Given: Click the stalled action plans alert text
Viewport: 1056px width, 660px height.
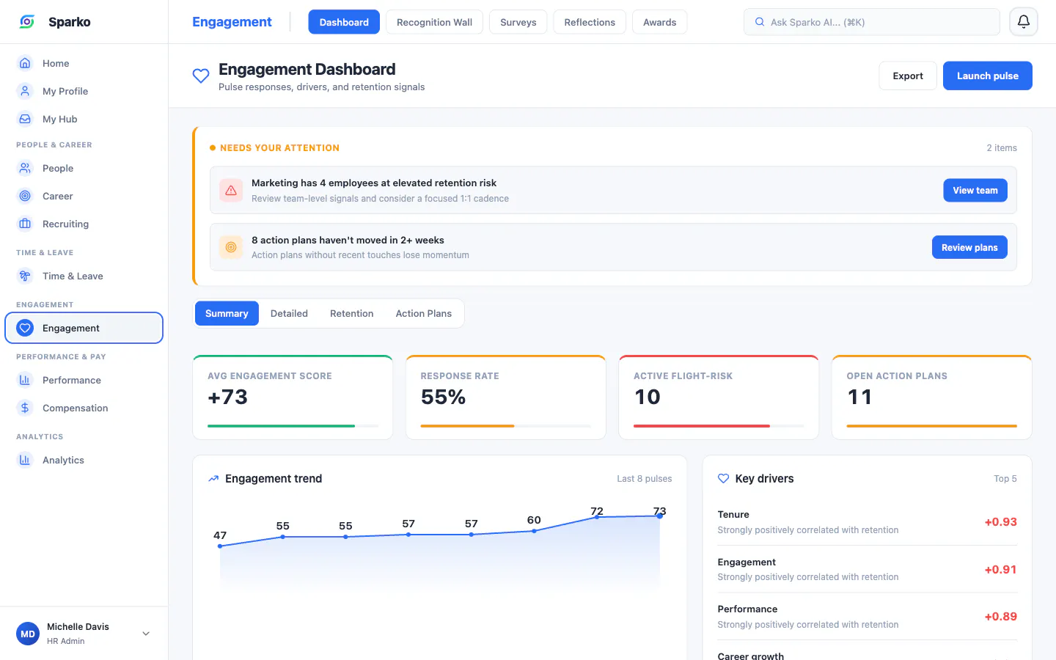Looking at the screenshot, I should point(348,241).
